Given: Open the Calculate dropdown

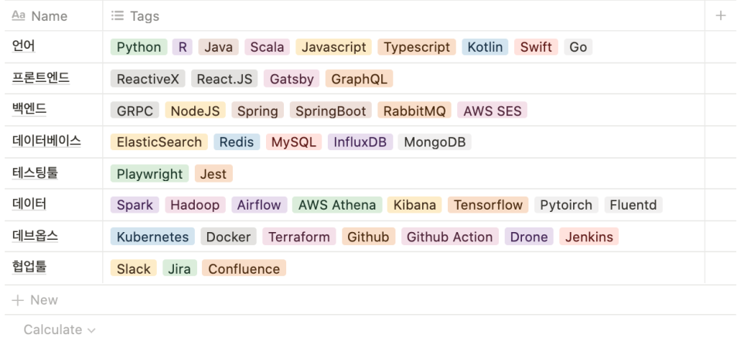Looking at the screenshot, I should coord(60,330).
